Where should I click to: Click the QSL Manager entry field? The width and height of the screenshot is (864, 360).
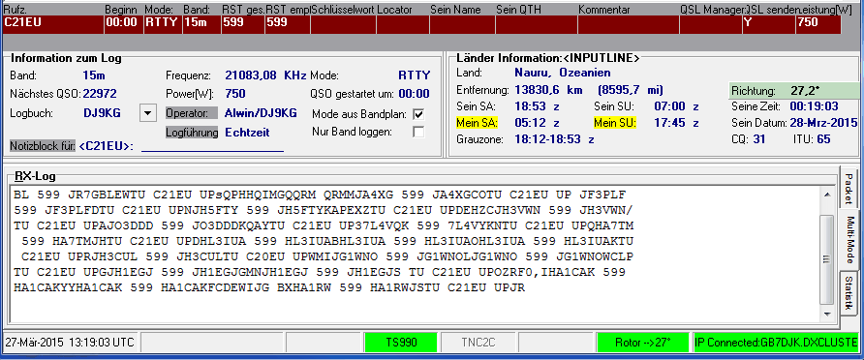click(x=710, y=25)
